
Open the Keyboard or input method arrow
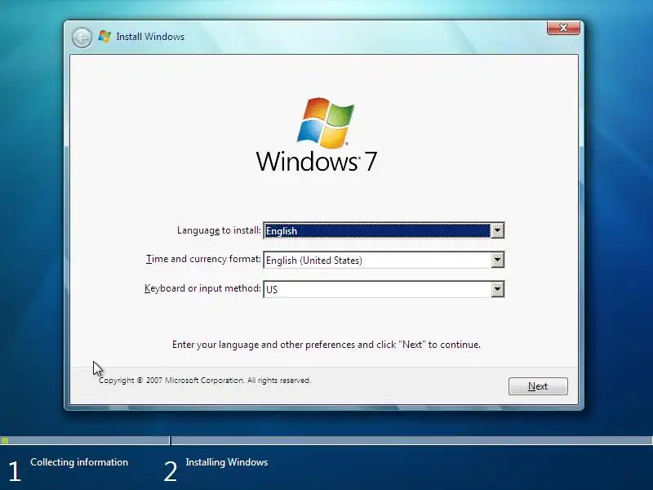497,289
